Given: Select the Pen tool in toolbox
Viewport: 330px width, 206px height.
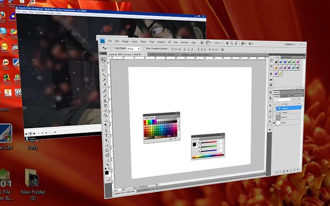Looking at the screenshot, I should pos(106,130).
